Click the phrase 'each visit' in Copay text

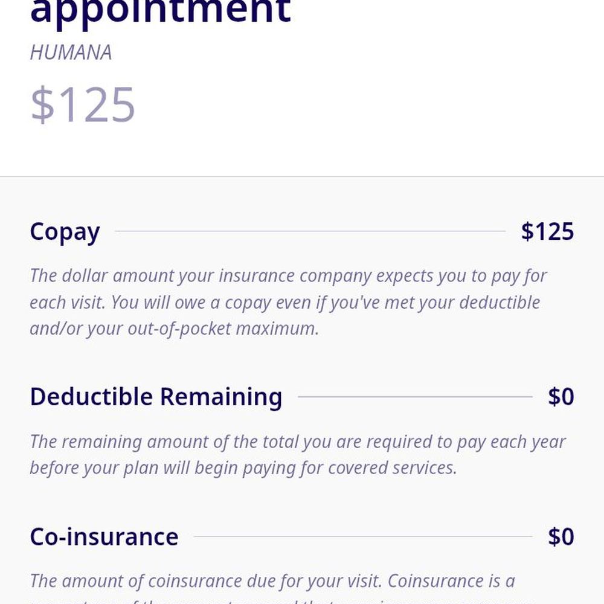tap(68, 303)
